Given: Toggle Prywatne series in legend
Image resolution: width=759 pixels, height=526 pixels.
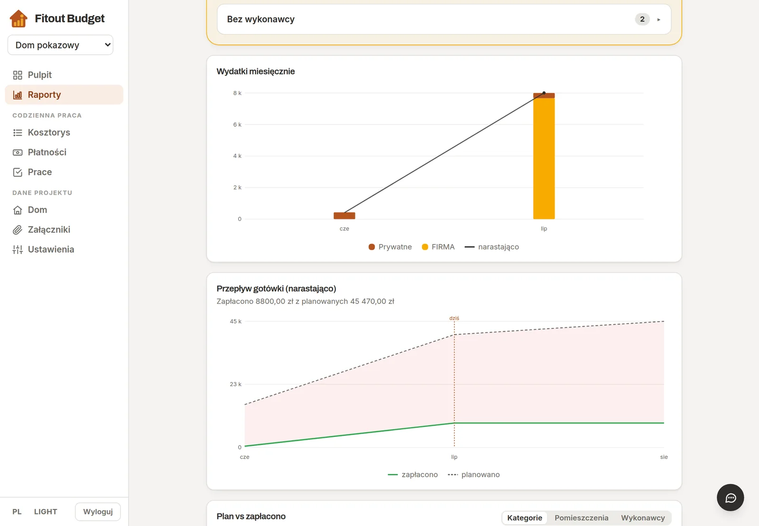Looking at the screenshot, I should tap(390, 247).
